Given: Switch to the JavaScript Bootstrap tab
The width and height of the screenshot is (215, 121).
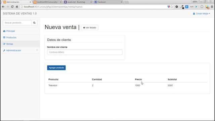Looking at the screenshot, I should pyautogui.click(x=78, y=2).
